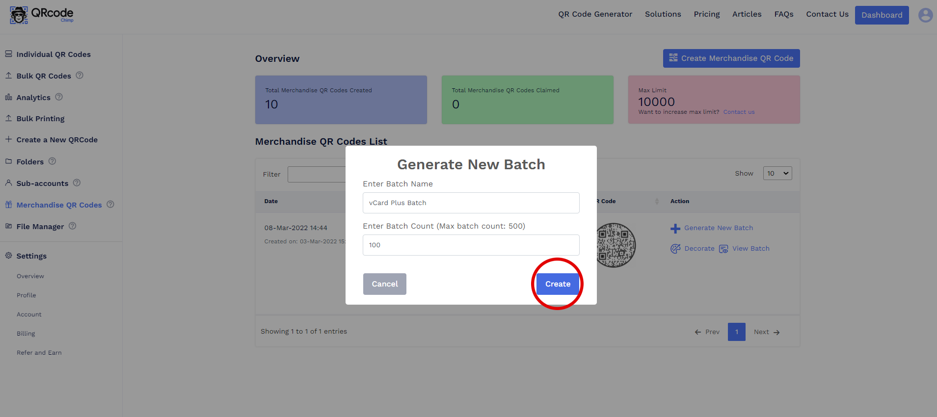Click the Contact us link
This screenshot has height=417, width=937.
pos(739,112)
